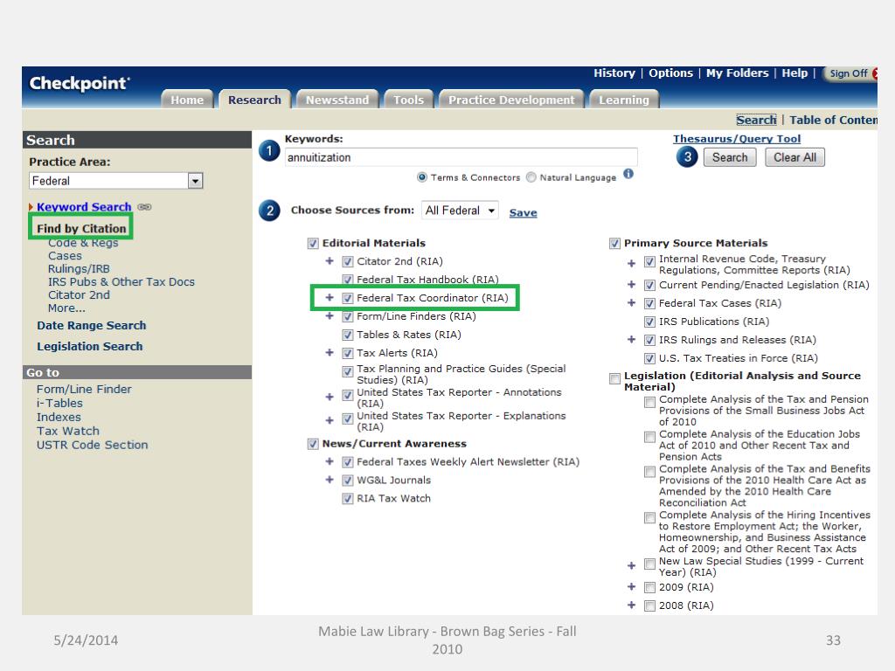Screen dimensions: 895x671
Task: Click the link icon next to Keyword Search
Action: pos(144,207)
